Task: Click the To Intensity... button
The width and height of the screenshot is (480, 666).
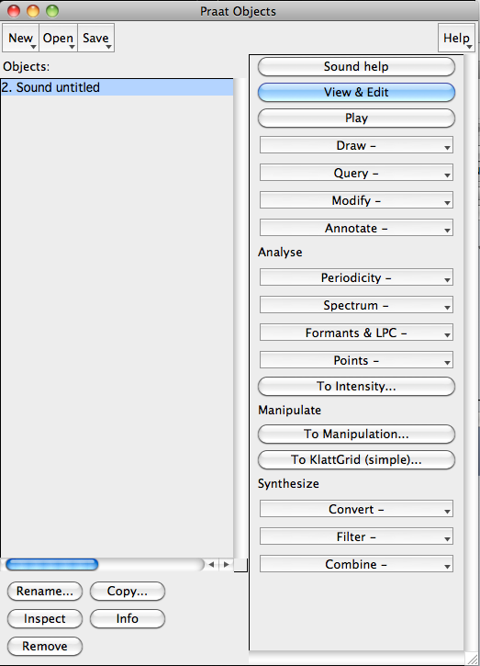Action: (356, 387)
